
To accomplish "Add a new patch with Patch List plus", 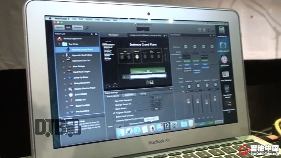I will pyautogui.click(x=92, y=34).
